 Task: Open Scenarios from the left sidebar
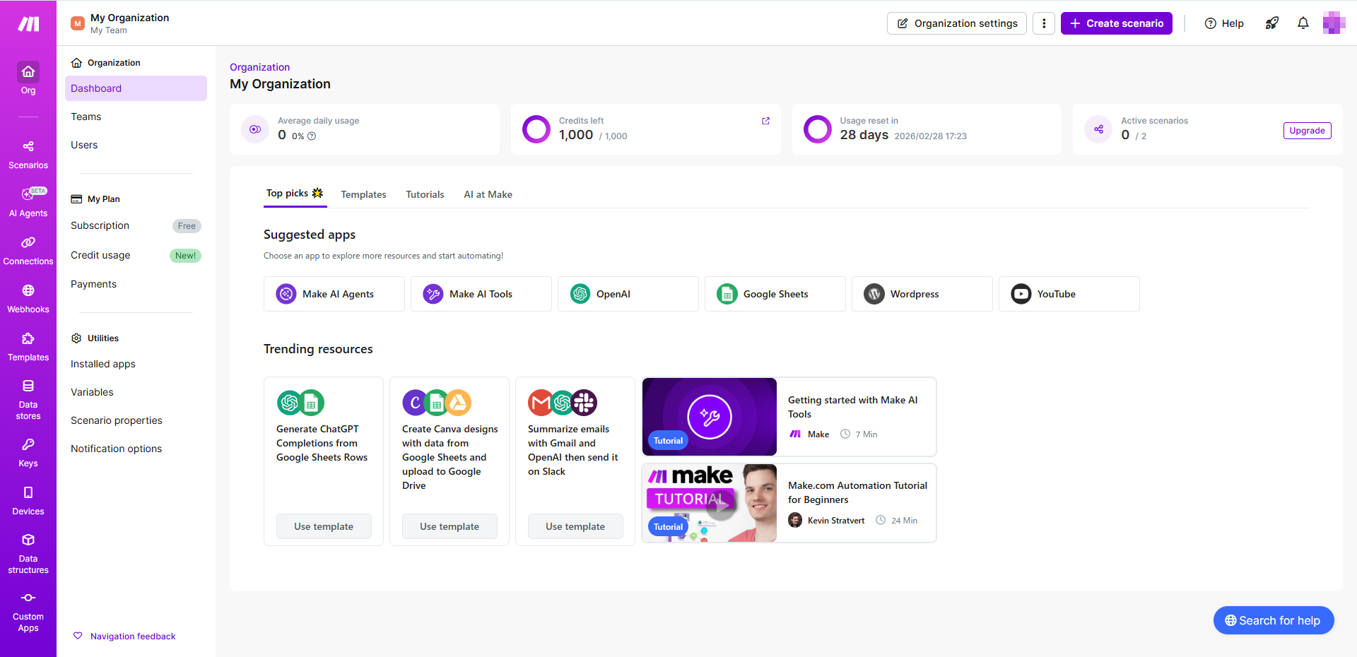[x=28, y=154]
